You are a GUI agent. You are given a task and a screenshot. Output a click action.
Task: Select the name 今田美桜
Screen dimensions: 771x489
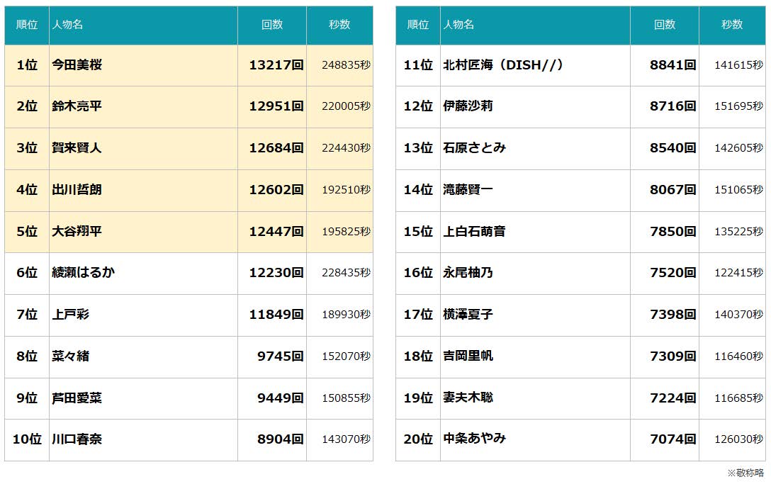(x=77, y=65)
